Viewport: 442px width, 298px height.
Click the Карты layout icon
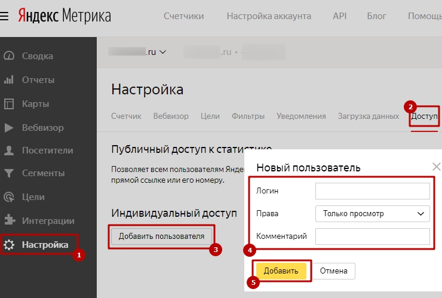(x=9, y=104)
